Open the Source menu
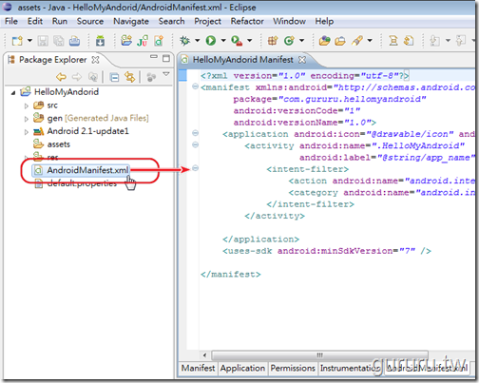This screenshot has height=383, width=479. pyautogui.click(x=90, y=21)
